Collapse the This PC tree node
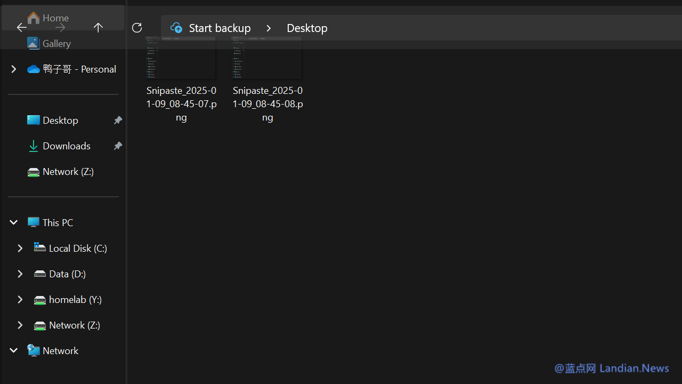The height and width of the screenshot is (384, 682). pos(14,222)
